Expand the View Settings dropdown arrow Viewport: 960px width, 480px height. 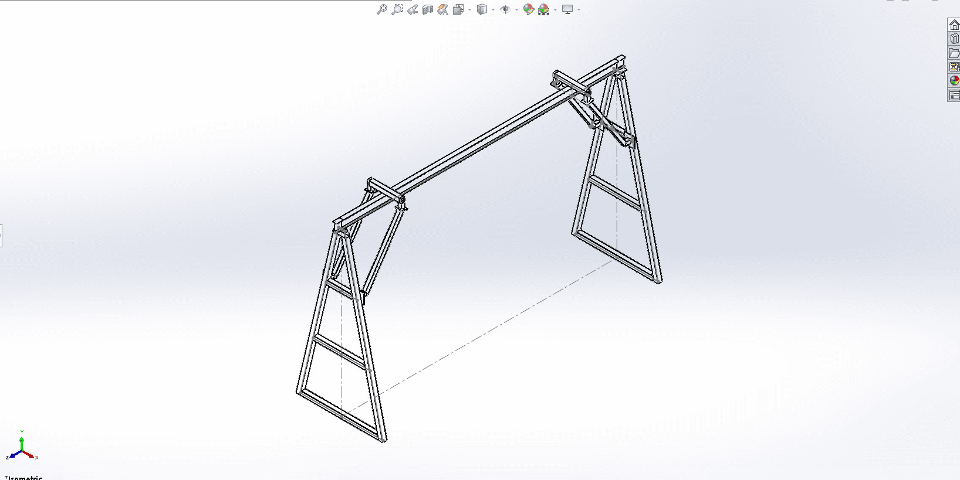click(579, 9)
